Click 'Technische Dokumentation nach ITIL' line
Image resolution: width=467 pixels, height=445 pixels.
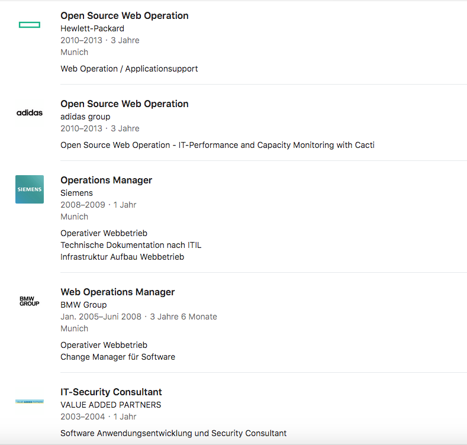[131, 246]
